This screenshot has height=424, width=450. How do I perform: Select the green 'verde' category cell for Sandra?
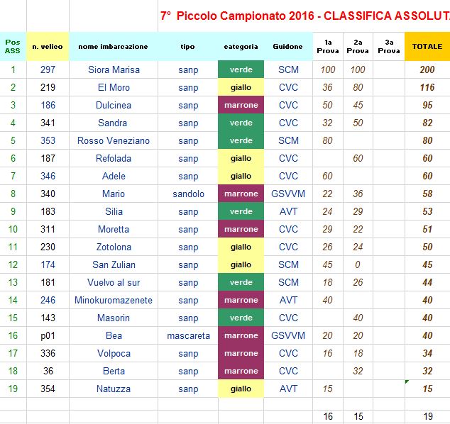click(x=241, y=123)
